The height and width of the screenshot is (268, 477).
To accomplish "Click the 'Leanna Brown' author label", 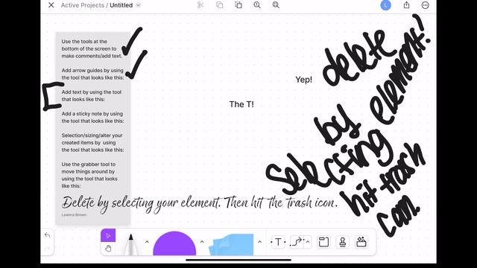I will click(74, 214).
